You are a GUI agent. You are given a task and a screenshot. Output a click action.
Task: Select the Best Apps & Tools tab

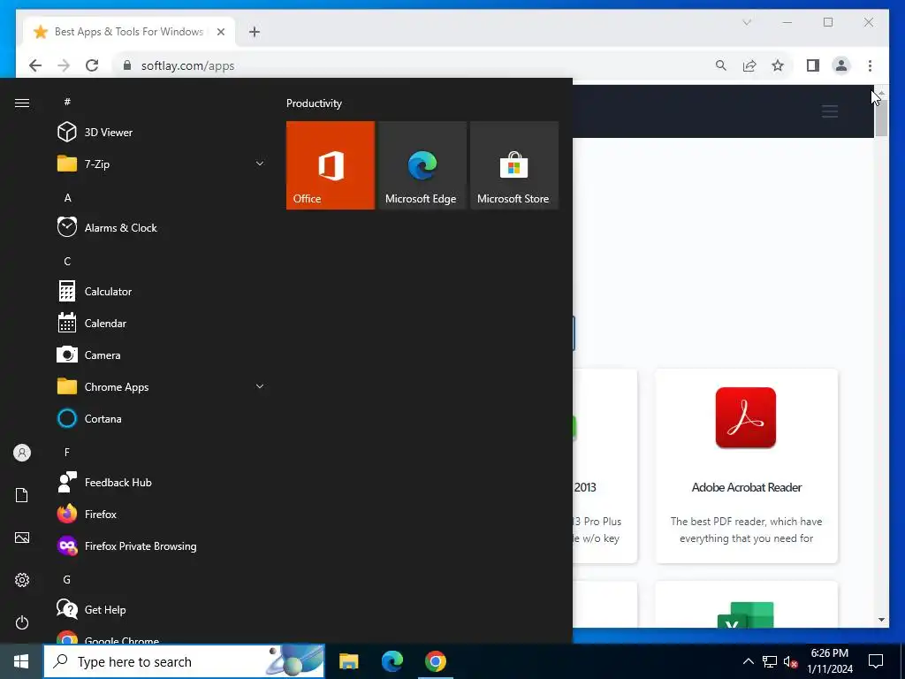[129, 32]
